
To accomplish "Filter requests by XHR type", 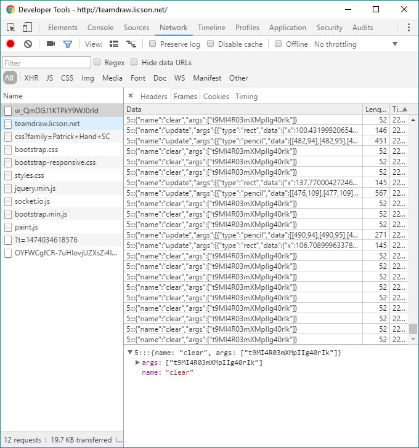I will tap(31, 78).
